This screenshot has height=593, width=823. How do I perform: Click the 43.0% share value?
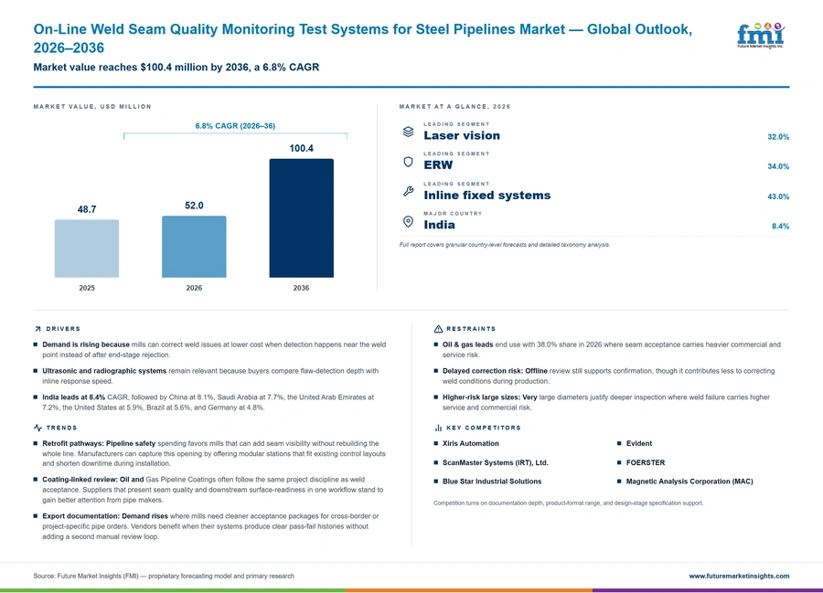[x=778, y=196]
